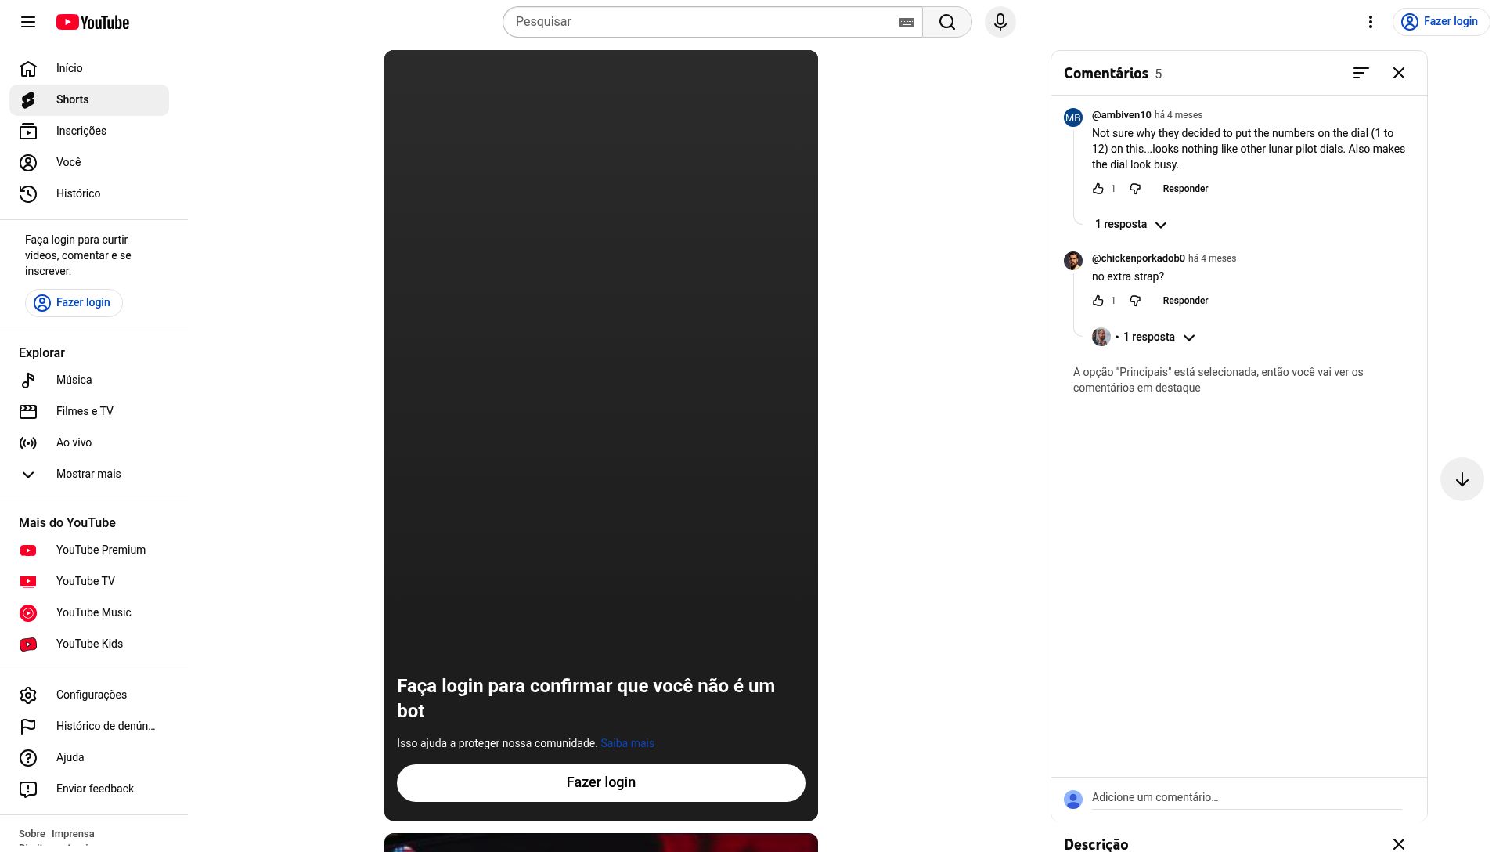Dislike the @ambiven10 comment
Viewport: 1503px width, 852px height.
click(x=1135, y=189)
